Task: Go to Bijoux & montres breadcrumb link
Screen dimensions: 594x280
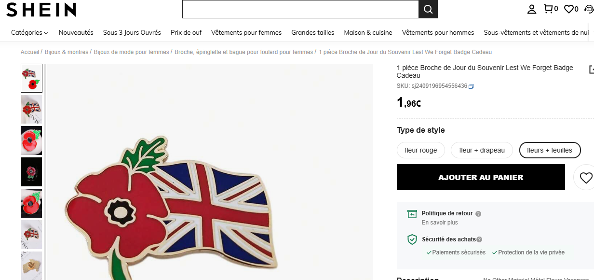Action: [67, 52]
